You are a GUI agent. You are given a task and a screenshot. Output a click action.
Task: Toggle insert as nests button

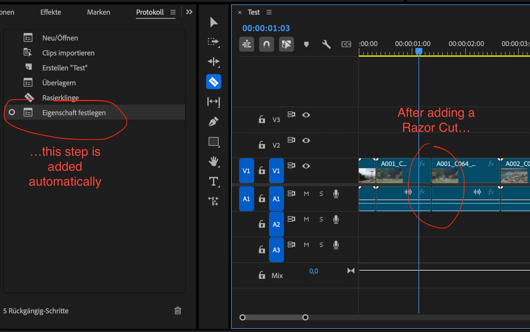[x=247, y=44]
